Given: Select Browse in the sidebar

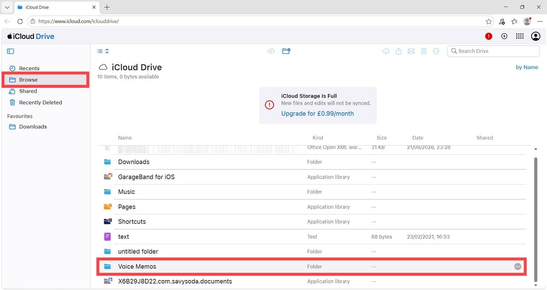Looking at the screenshot, I should click(45, 80).
